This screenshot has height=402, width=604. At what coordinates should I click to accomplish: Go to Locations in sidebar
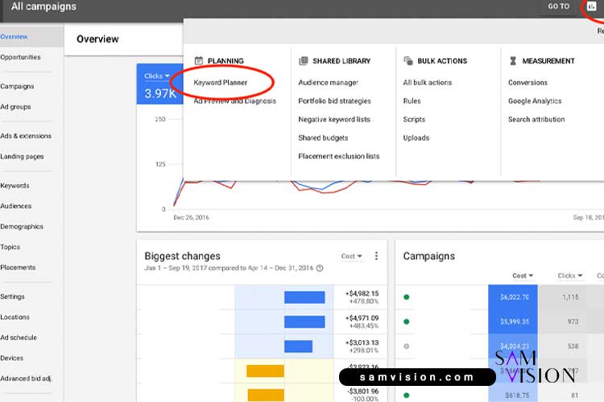(x=15, y=317)
